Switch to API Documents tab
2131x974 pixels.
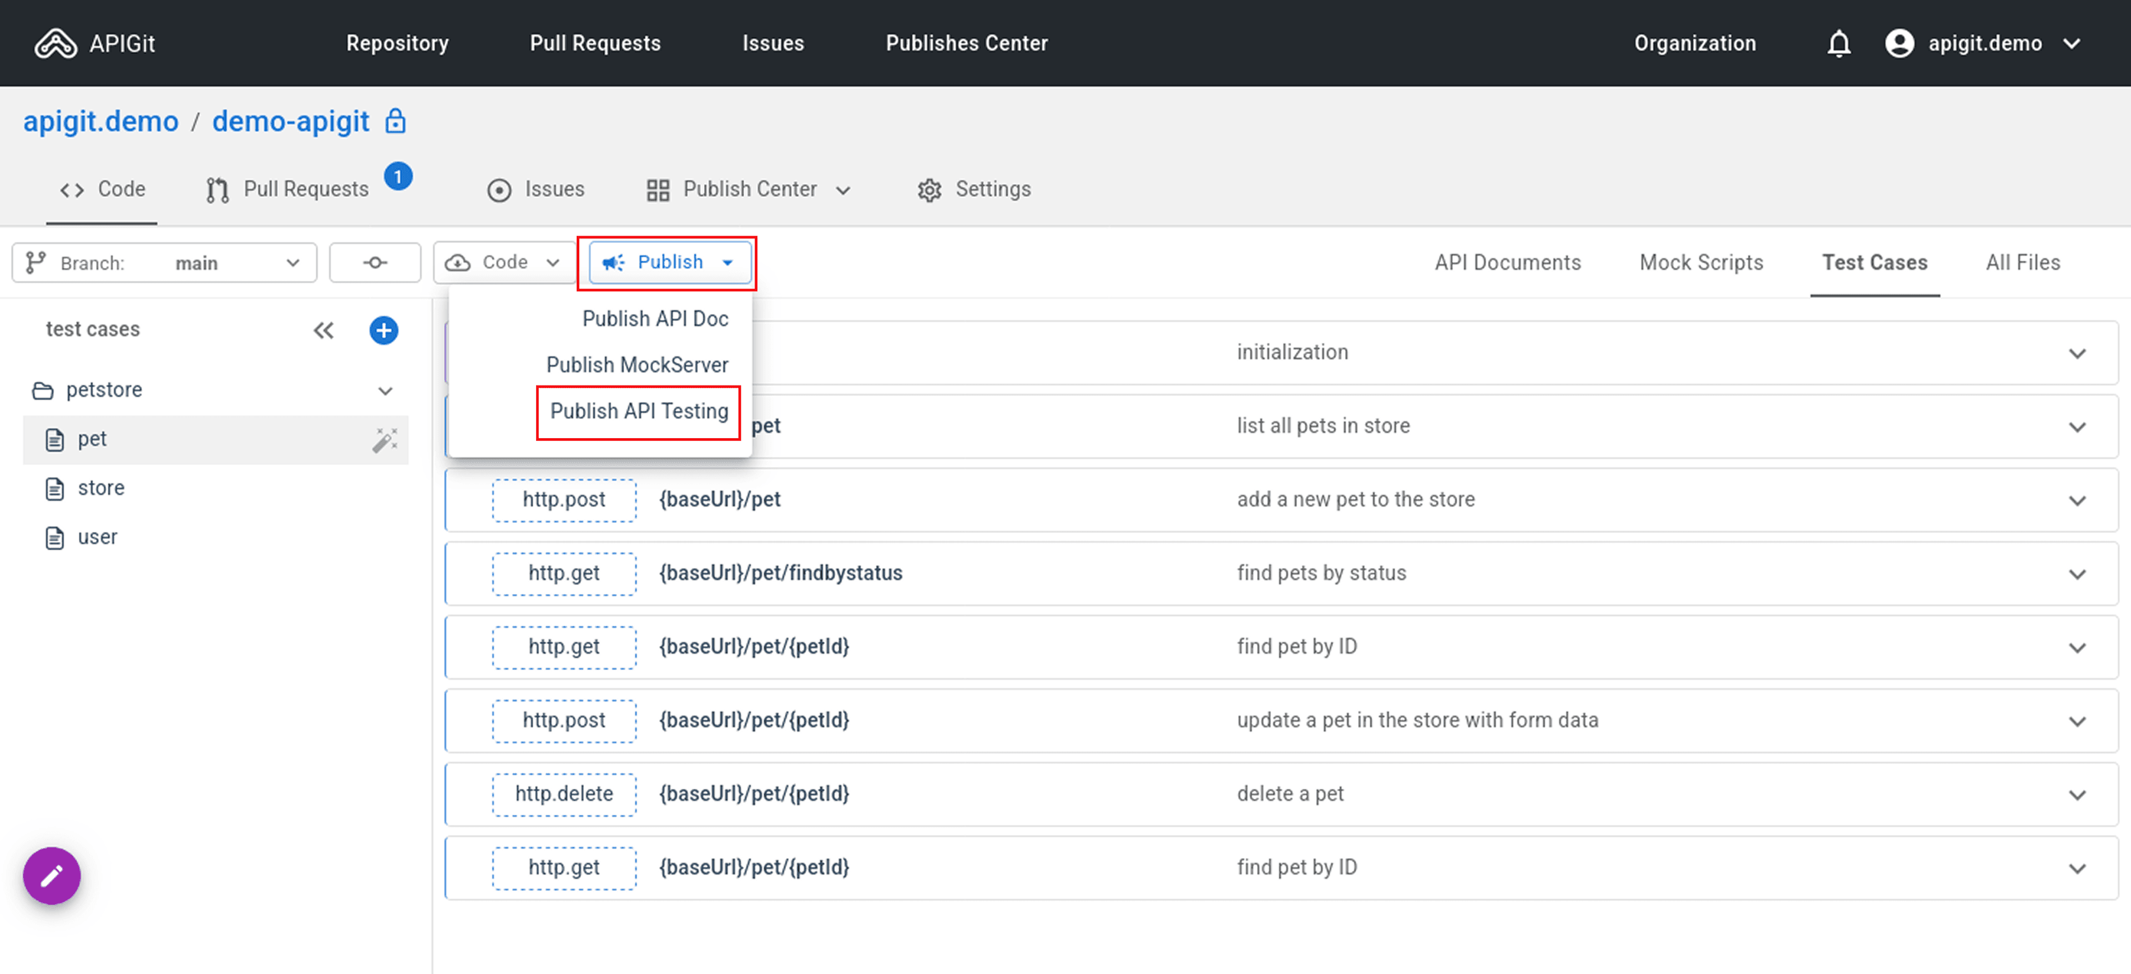pos(1507,262)
